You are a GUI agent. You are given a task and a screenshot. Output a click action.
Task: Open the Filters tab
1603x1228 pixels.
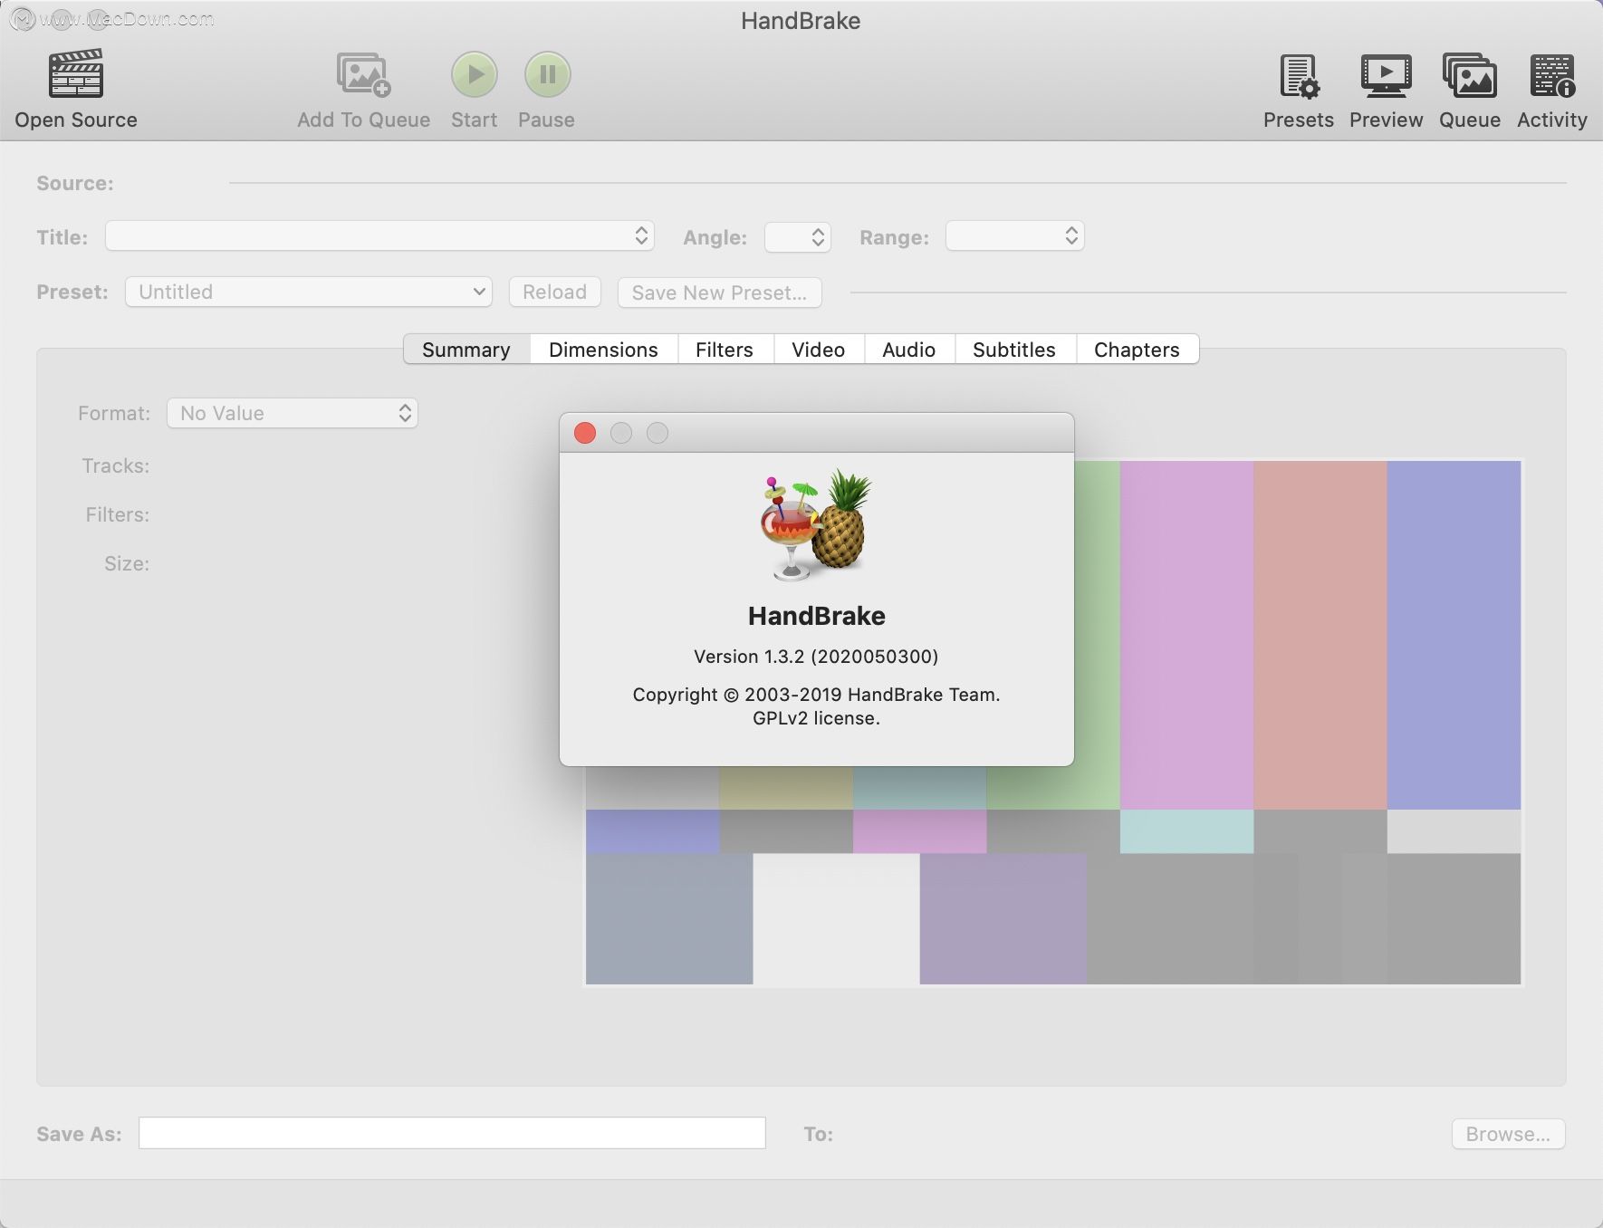(x=725, y=350)
